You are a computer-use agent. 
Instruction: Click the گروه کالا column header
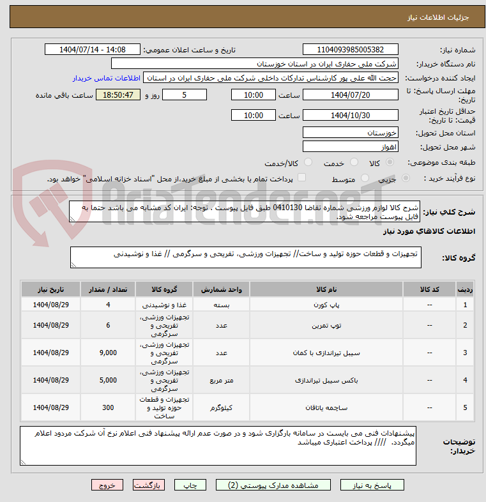(x=164, y=289)
